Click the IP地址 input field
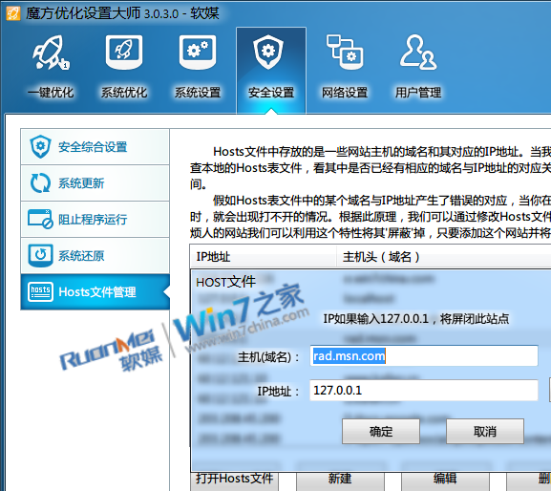The height and width of the screenshot is (491, 551). click(424, 390)
